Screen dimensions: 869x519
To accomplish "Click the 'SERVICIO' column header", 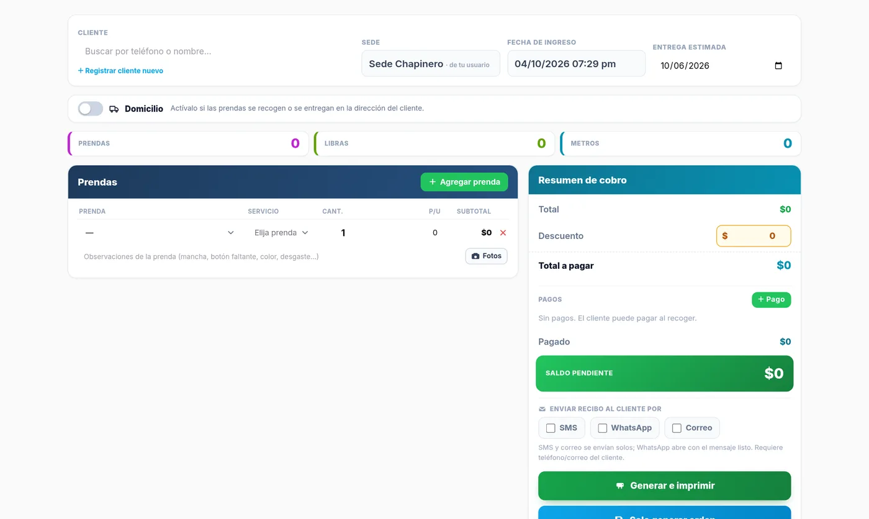I will pos(263,212).
